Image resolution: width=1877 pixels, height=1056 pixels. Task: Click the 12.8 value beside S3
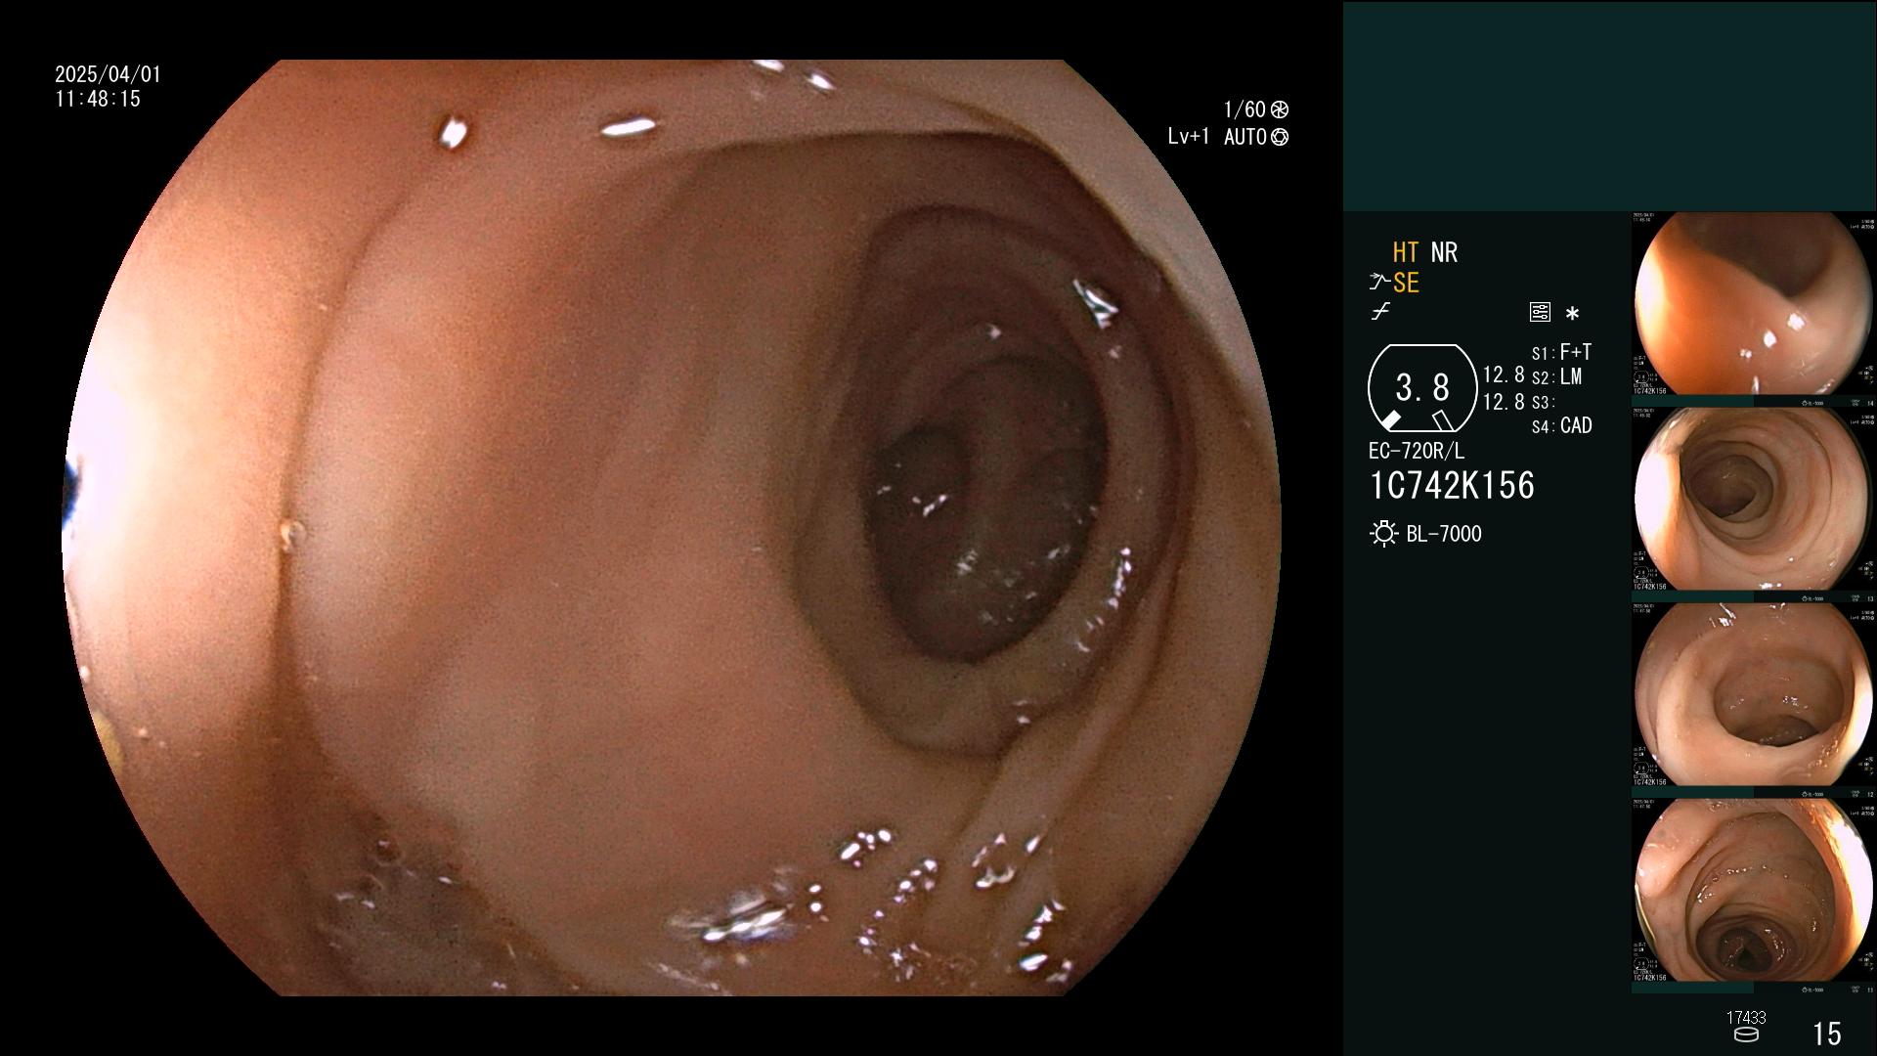coord(1504,402)
